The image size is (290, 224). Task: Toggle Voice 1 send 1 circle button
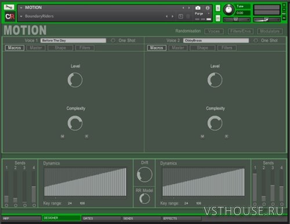(x=6, y=205)
